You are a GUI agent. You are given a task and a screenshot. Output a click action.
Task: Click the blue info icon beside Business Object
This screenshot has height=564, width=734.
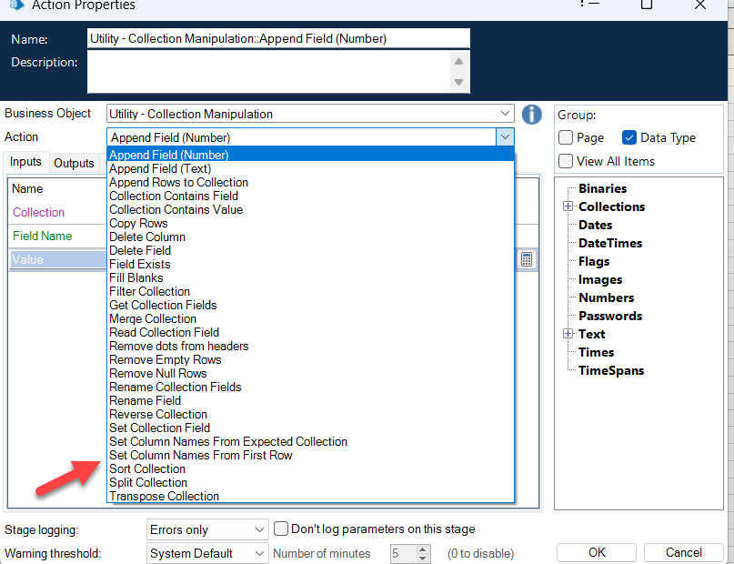coord(532,115)
